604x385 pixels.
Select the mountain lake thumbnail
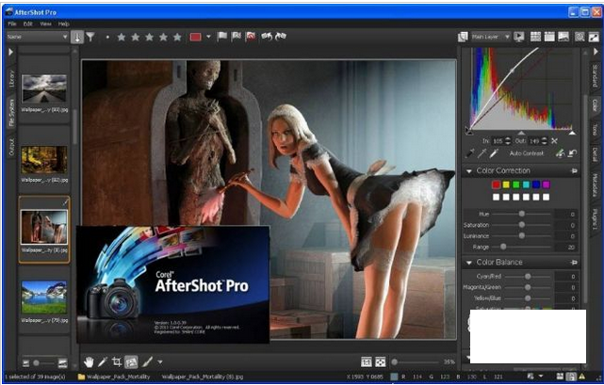click(44, 297)
